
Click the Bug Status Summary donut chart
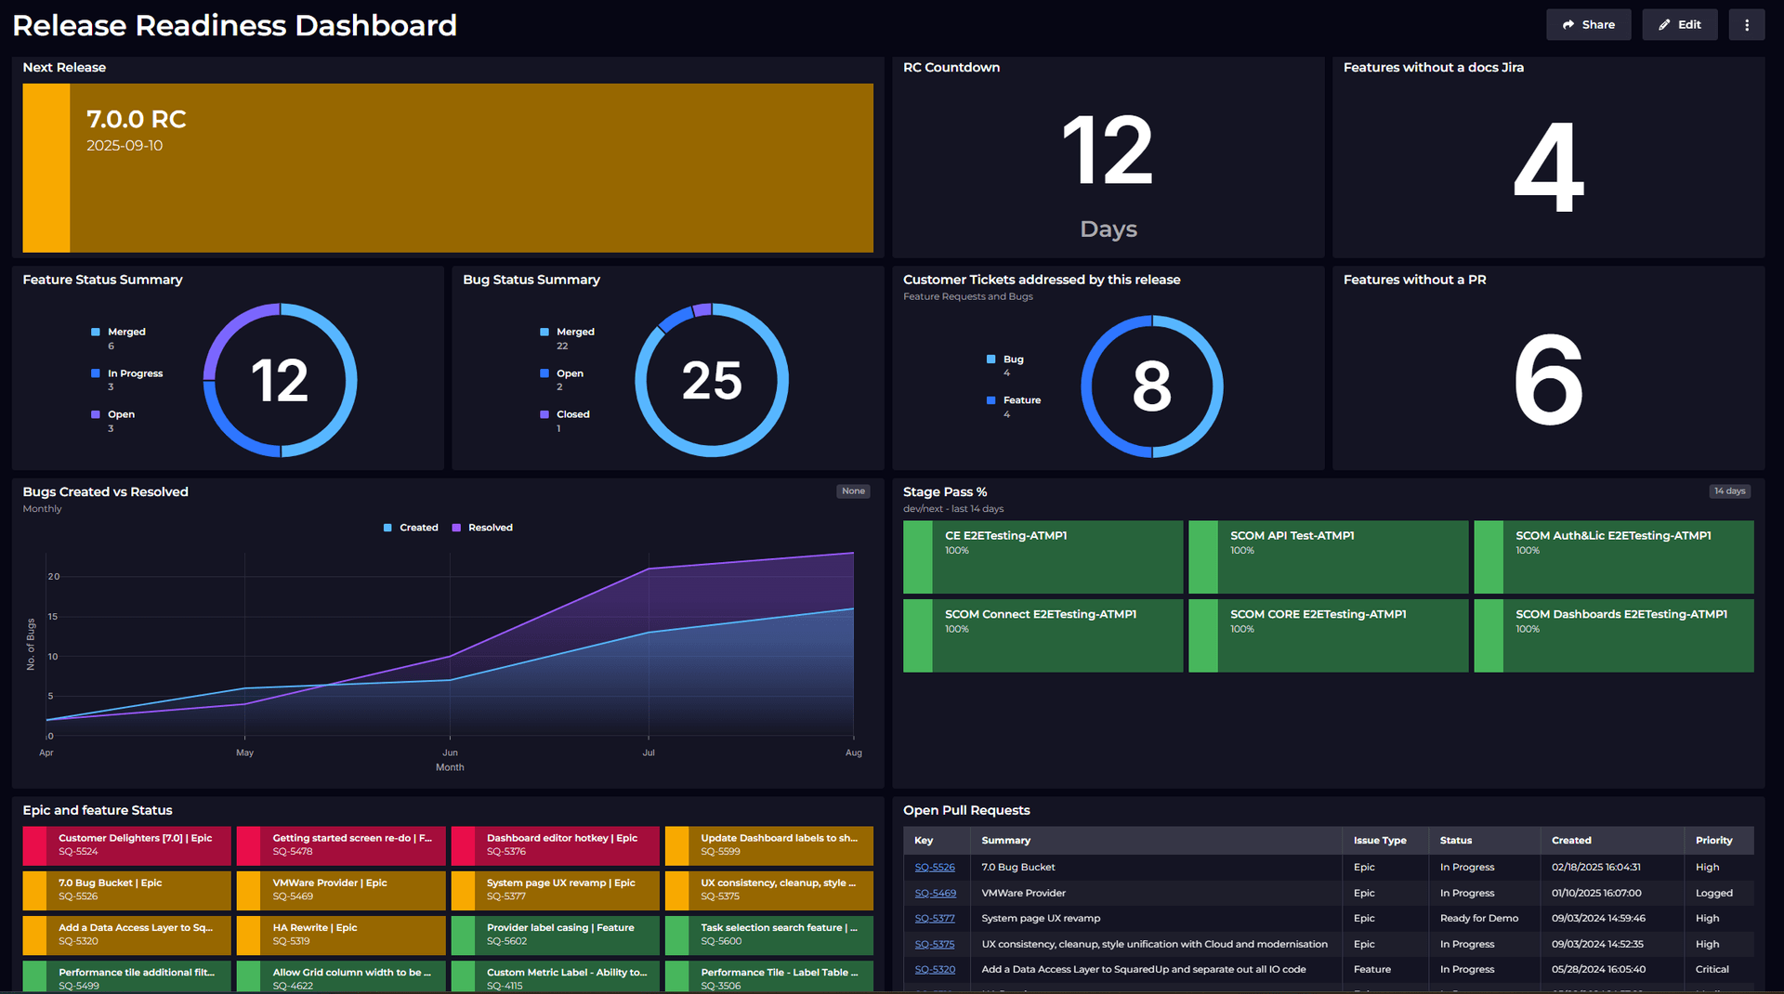(711, 380)
